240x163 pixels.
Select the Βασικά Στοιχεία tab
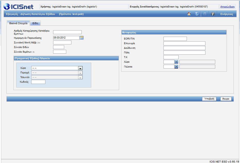click(x=18, y=23)
